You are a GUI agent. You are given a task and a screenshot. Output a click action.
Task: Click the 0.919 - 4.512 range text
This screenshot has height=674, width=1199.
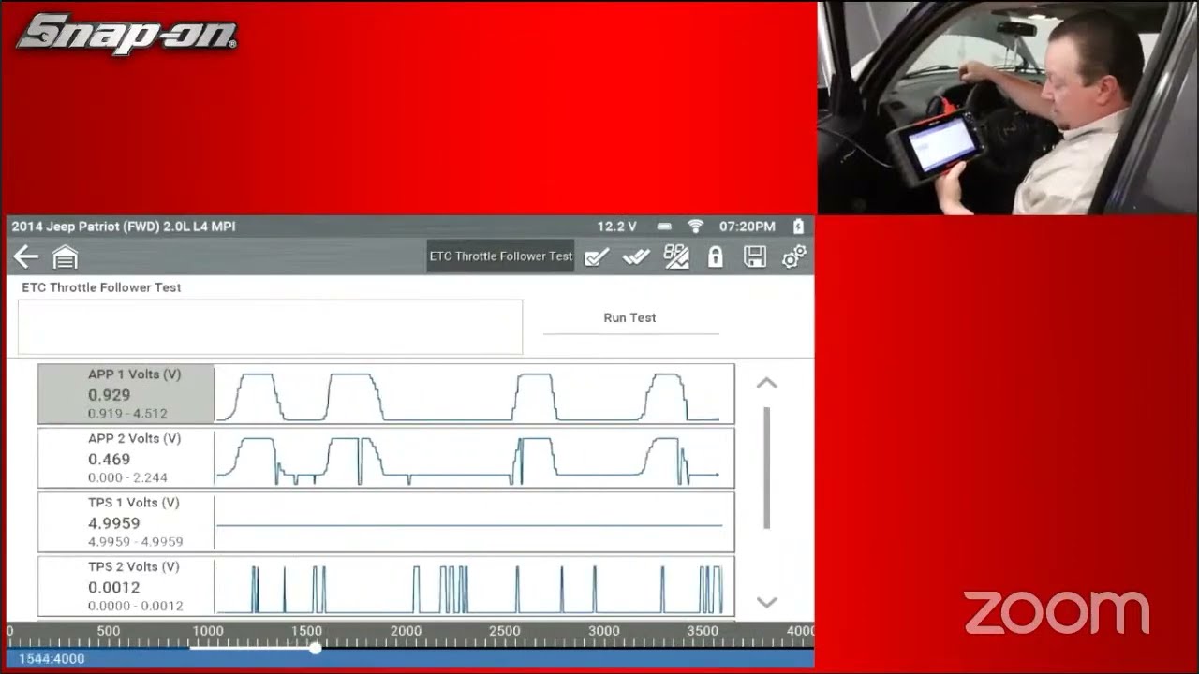tap(127, 414)
